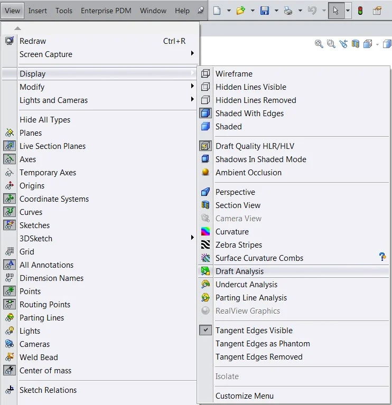
Task: Expand the Lights and Cameras submenu arrow
Action: point(192,99)
